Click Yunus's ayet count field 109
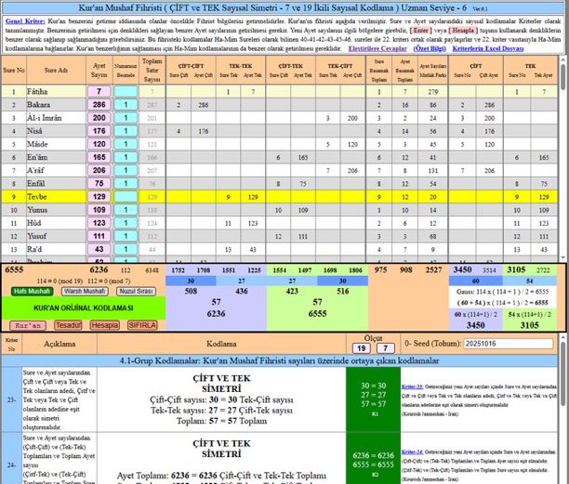The image size is (569, 484). pyautogui.click(x=99, y=210)
